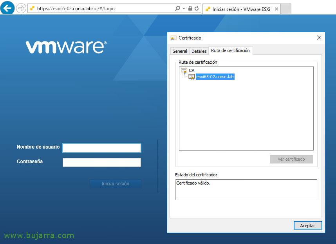Click the CA certificate icon in tree
This screenshot has height=244, width=336.
[x=184, y=70]
